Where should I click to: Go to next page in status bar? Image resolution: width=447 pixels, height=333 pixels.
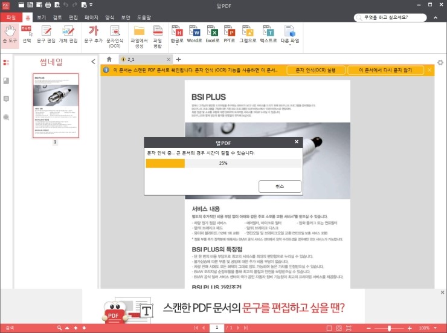238,328
